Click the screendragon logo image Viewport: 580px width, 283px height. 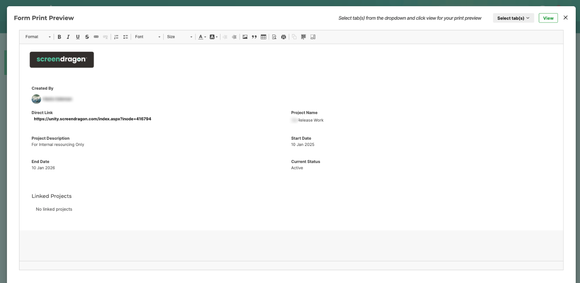pyautogui.click(x=62, y=60)
